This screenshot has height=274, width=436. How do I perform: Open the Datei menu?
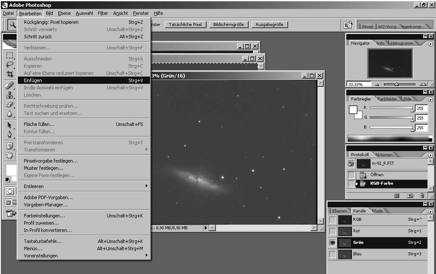(x=8, y=13)
